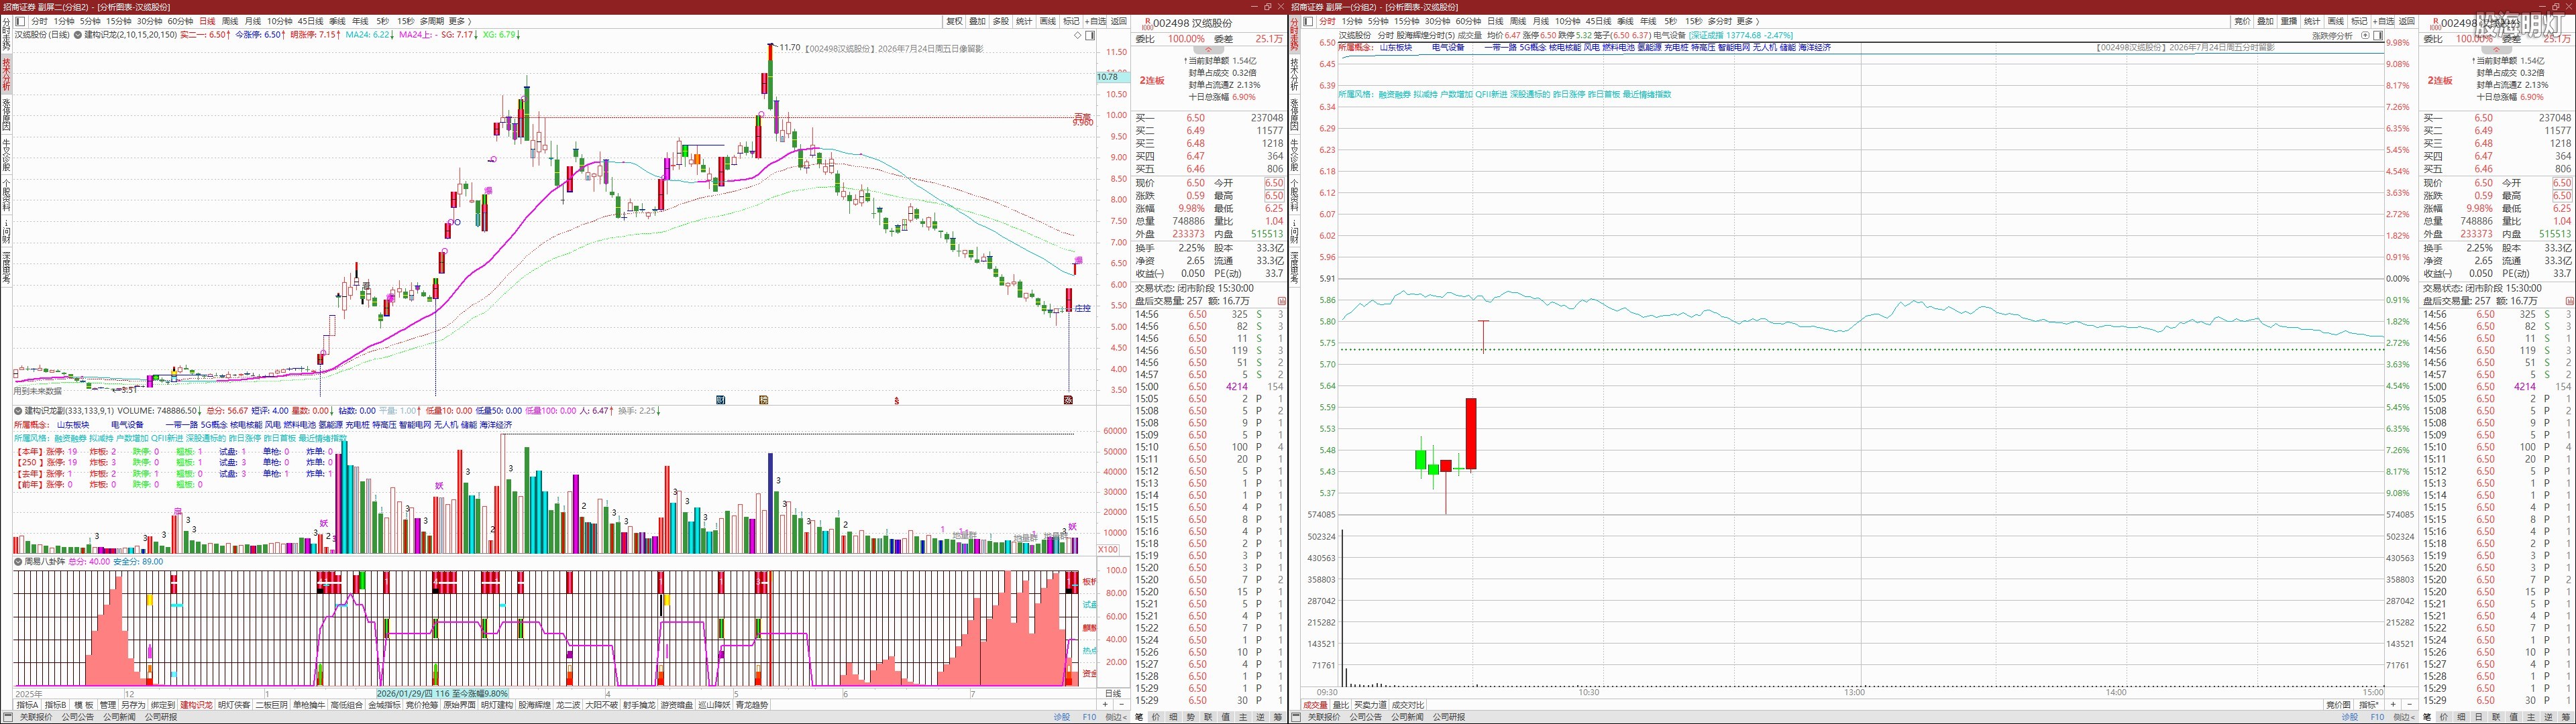
Task: Click window layout icon at bottom-left of 副屏二
Action: point(8,717)
